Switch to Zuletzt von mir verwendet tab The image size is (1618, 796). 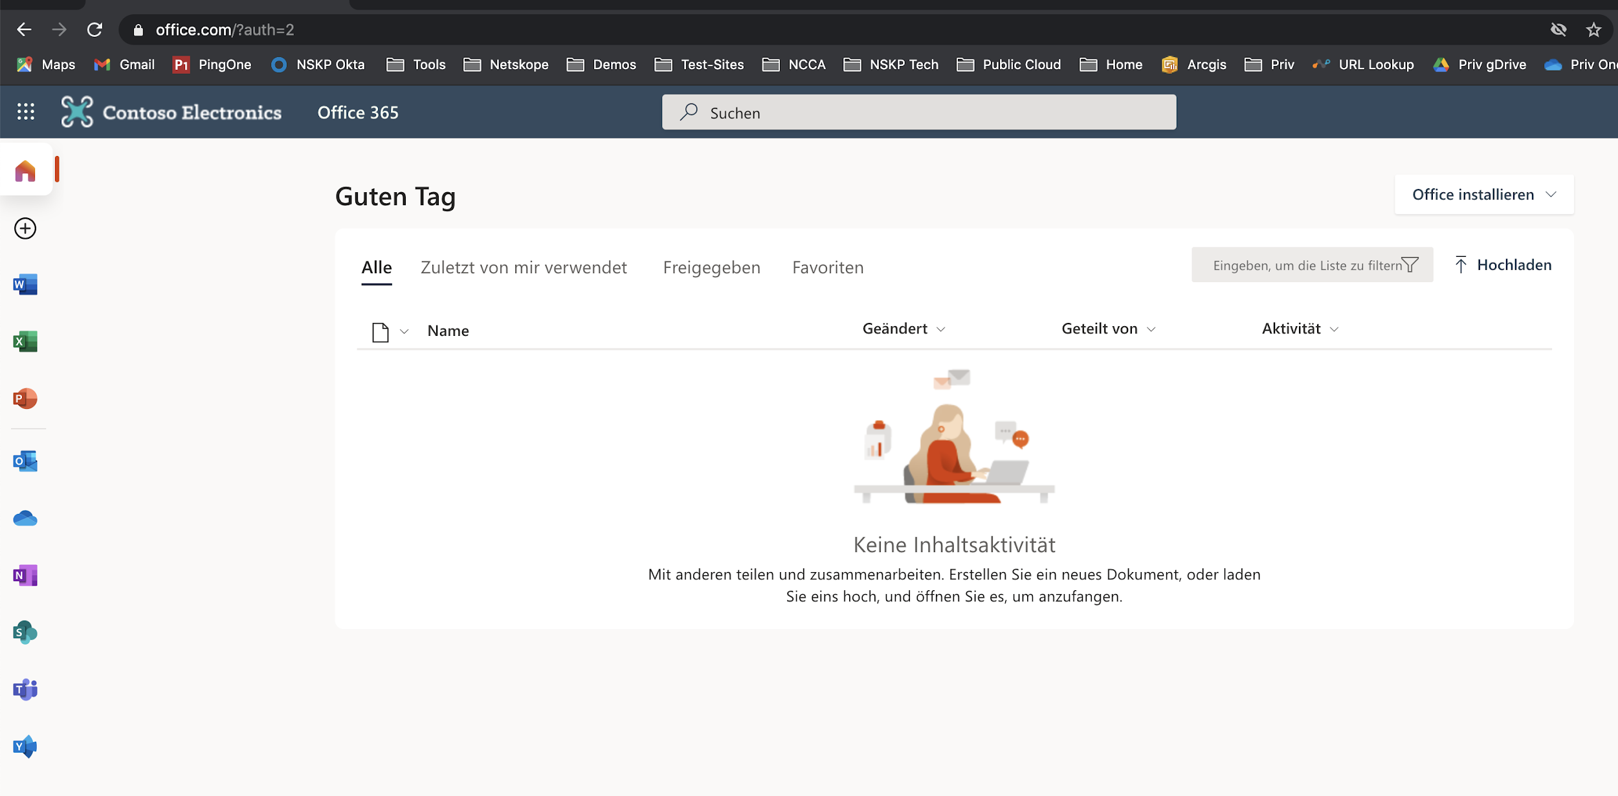pos(524,267)
